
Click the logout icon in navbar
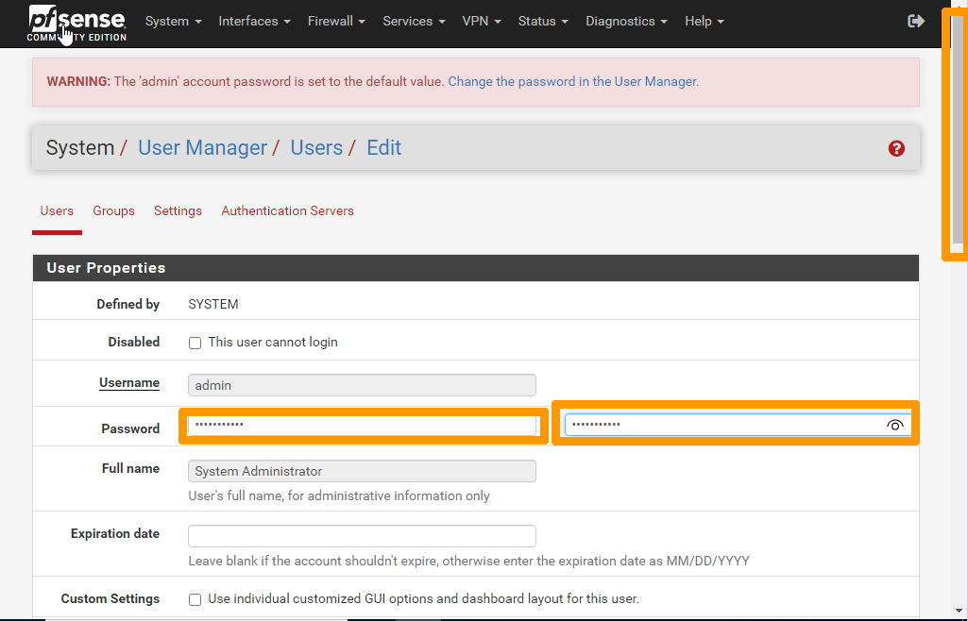915,21
